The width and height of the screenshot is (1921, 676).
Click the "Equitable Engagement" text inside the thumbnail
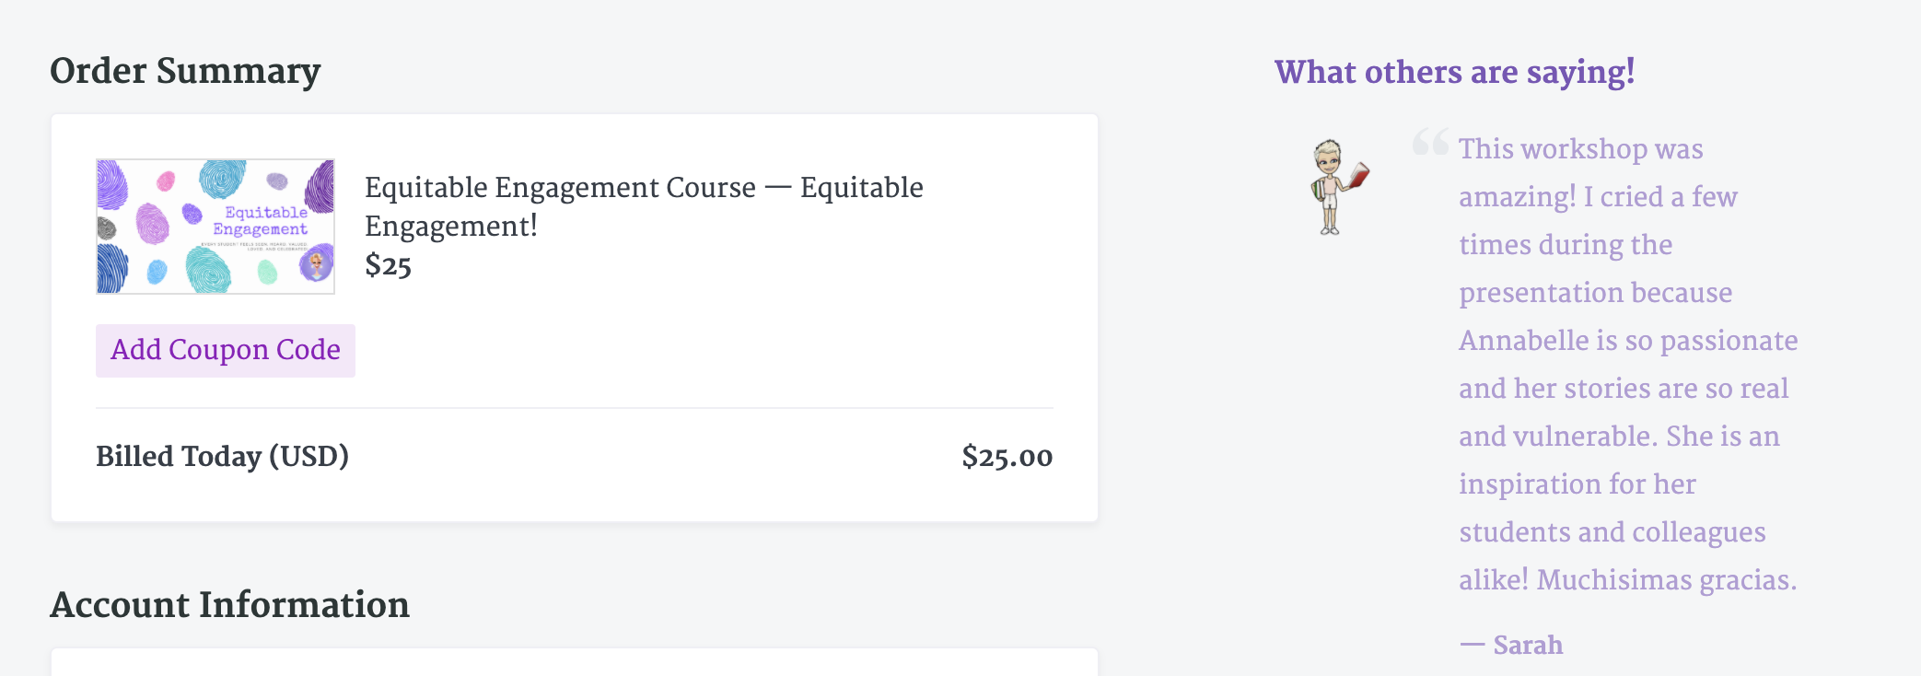point(262,221)
